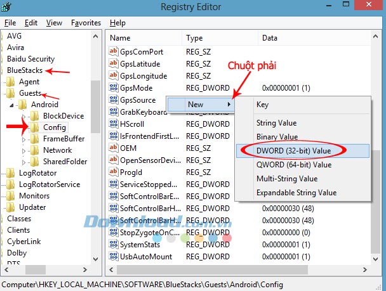Click the LogRotator folder icon
386x291 pixels.
point(11,173)
